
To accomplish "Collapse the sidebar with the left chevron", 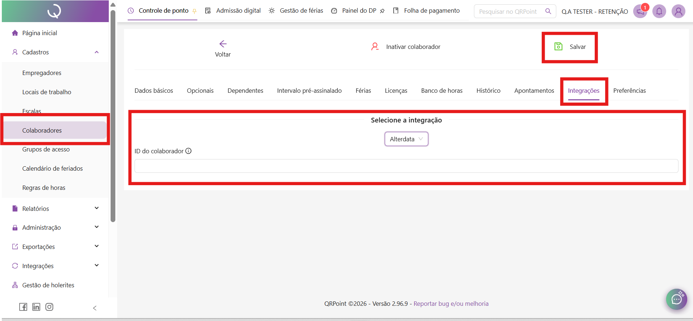I will (x=95, y=308).
